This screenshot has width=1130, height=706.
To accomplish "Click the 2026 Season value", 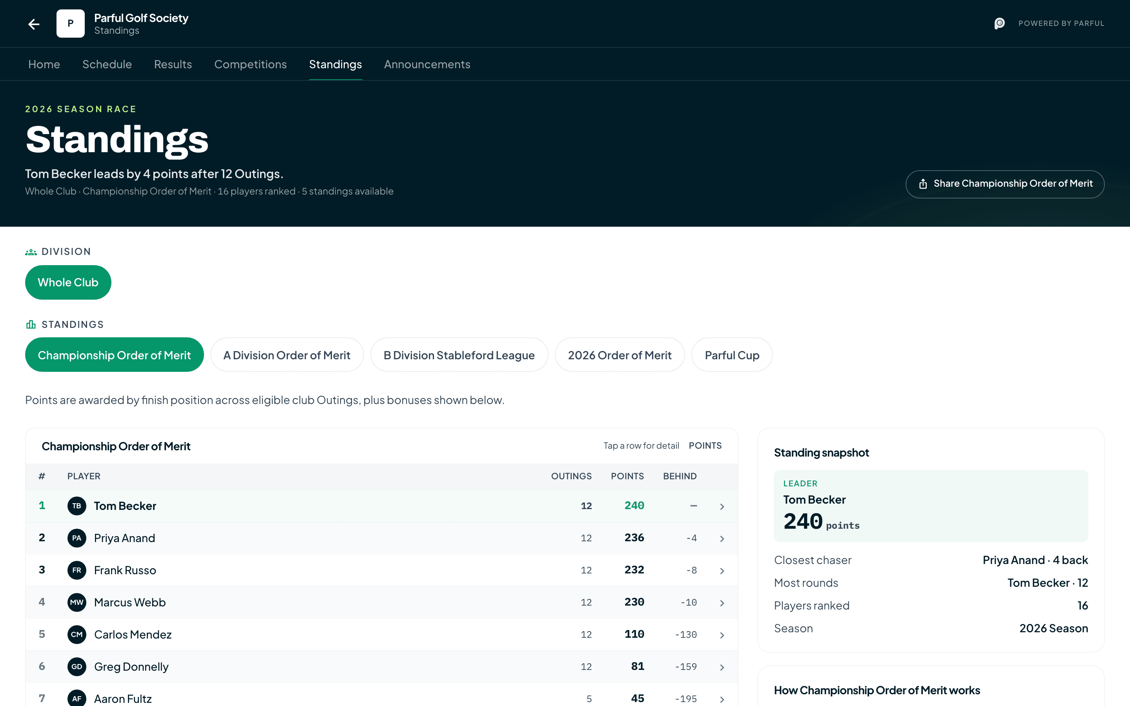I will click(1053, 628).
